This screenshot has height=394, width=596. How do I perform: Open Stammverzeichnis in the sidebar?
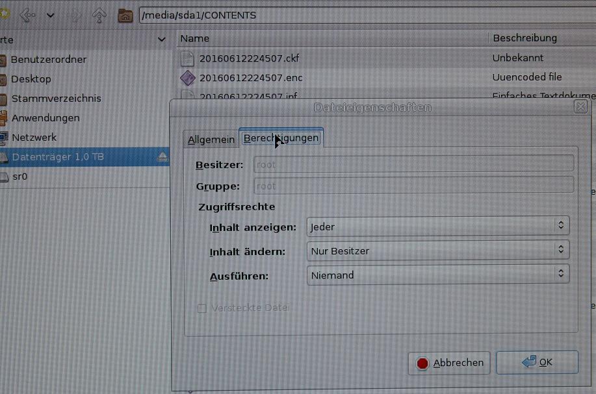coord(57,99)
